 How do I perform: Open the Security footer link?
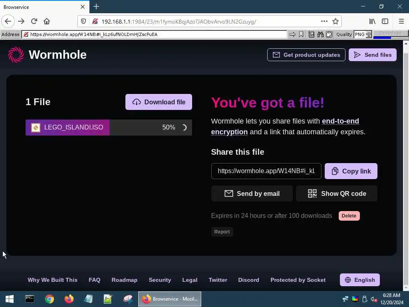[x=160, y=280]
